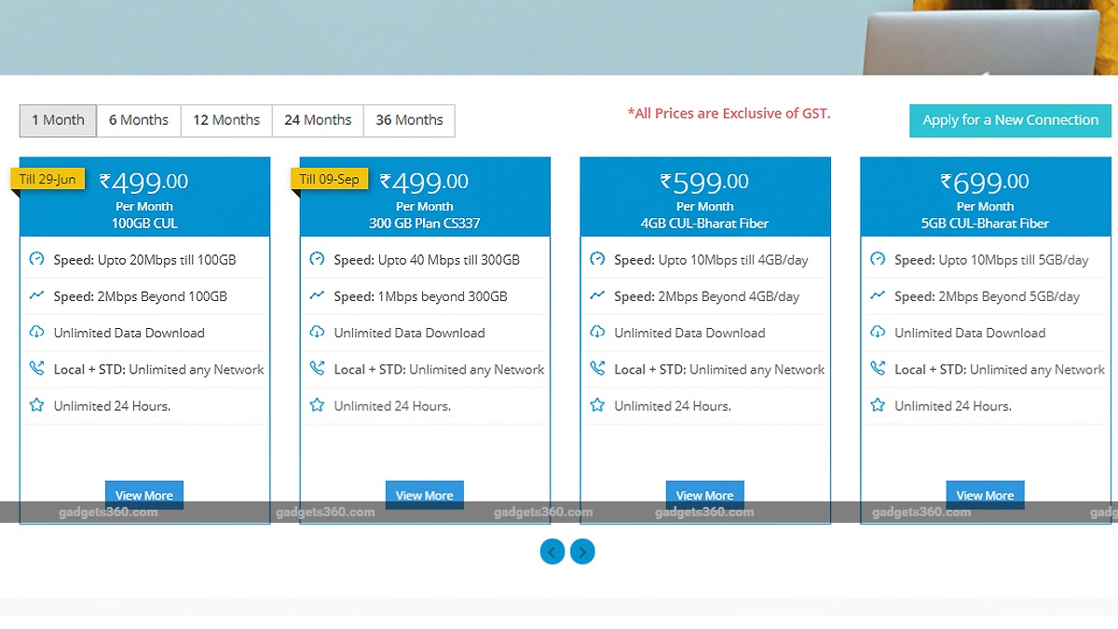Image resolution: width=1118 pixels, height=629 pixels.
Task: Click star icon in 5GB CUL-Bharat Fiber plan
Action: coord(878,405)
